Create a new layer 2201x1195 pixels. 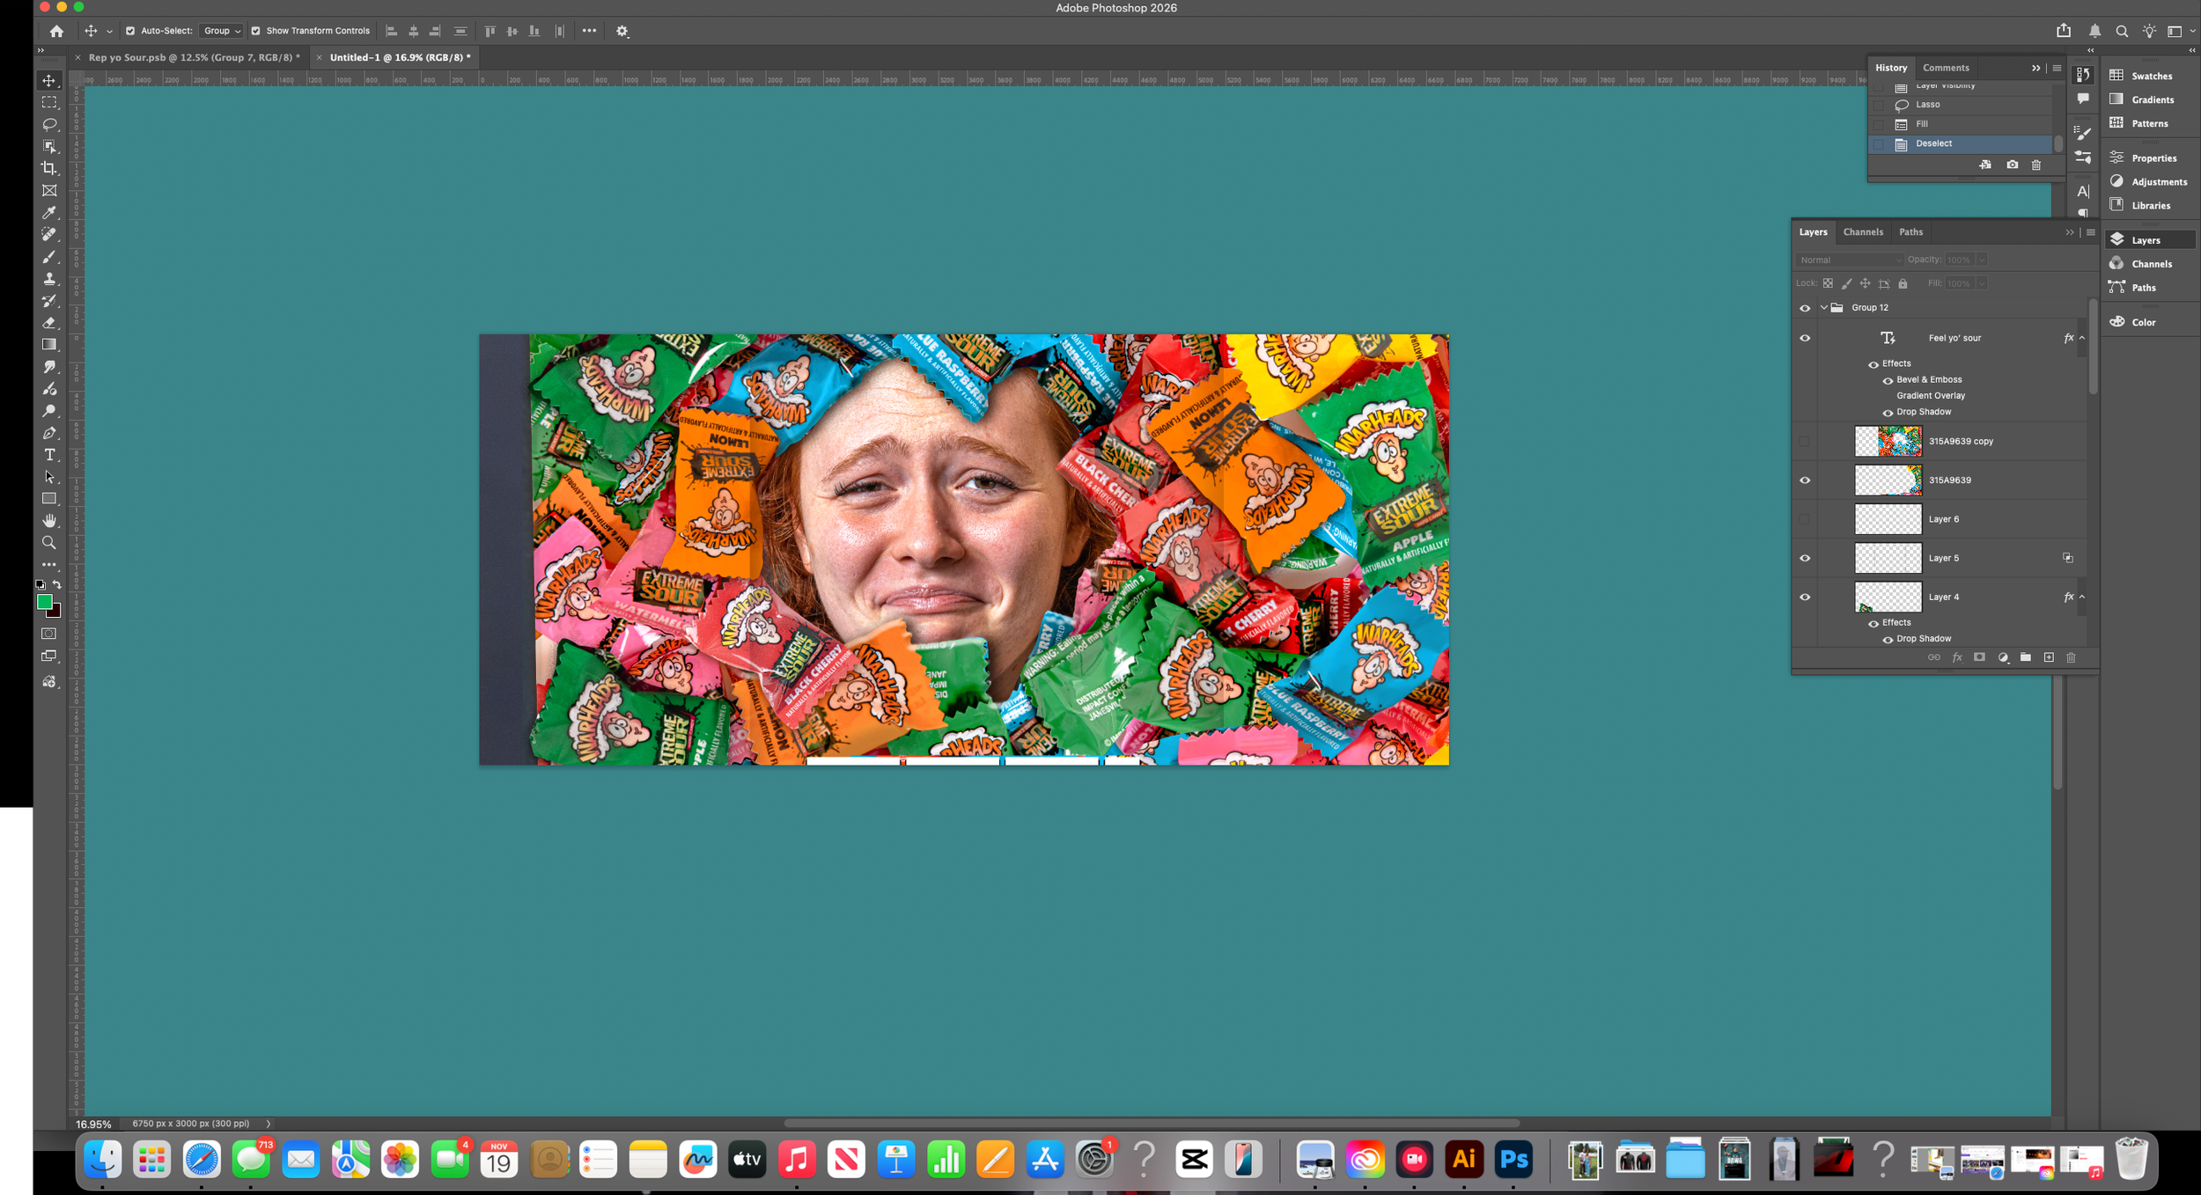coord(2049,657)
